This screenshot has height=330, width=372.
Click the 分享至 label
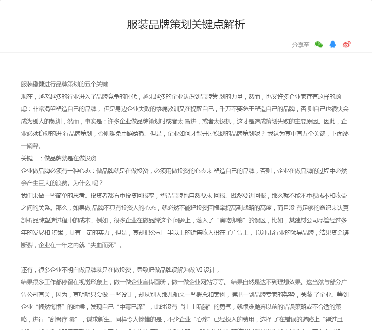coord(301,45)
